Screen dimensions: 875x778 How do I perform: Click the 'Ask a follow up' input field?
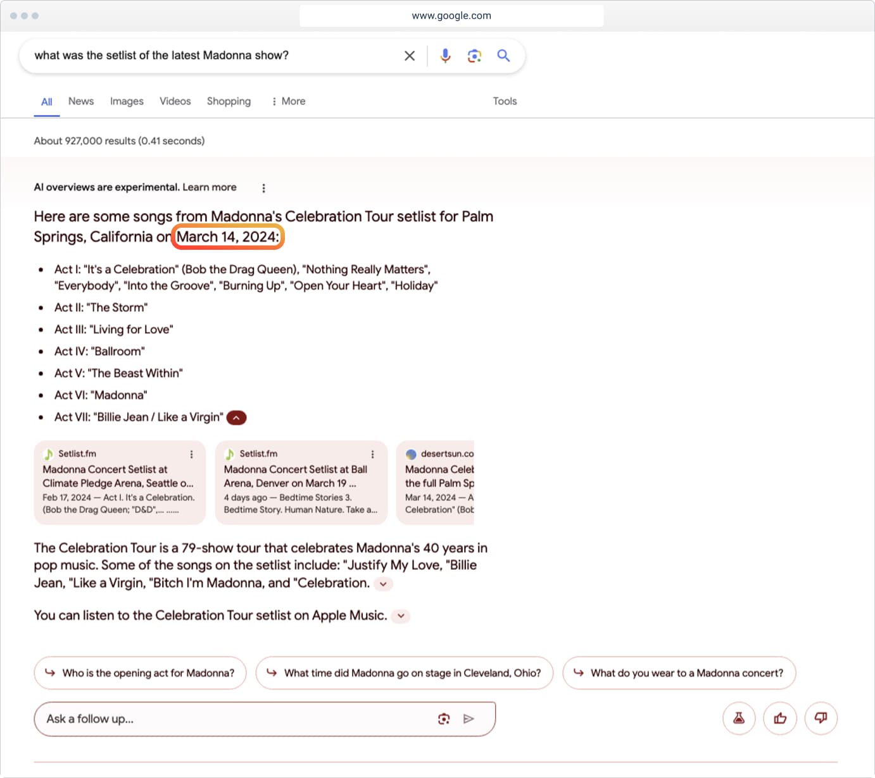[x=234, y=719]
